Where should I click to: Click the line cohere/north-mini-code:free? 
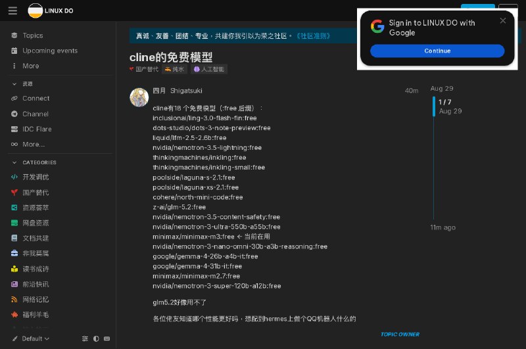click(x=198, y=197)
